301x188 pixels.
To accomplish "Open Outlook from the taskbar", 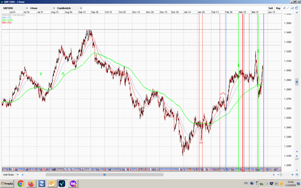I will tap(52, 184).
